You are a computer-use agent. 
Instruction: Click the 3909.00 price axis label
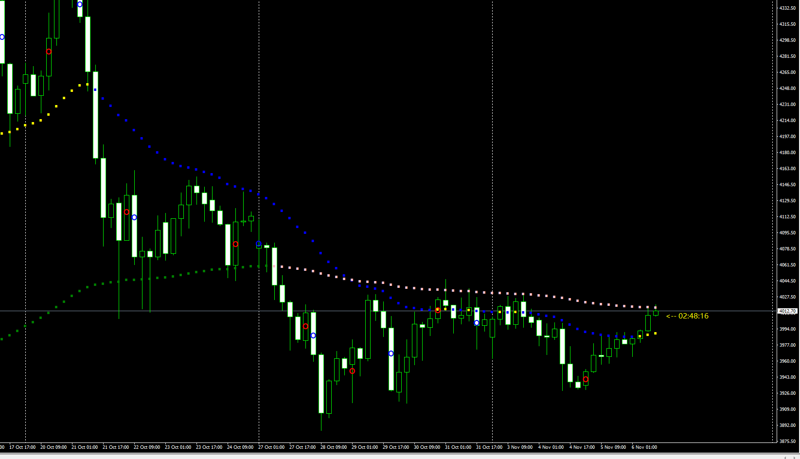[x=787, y=409]
